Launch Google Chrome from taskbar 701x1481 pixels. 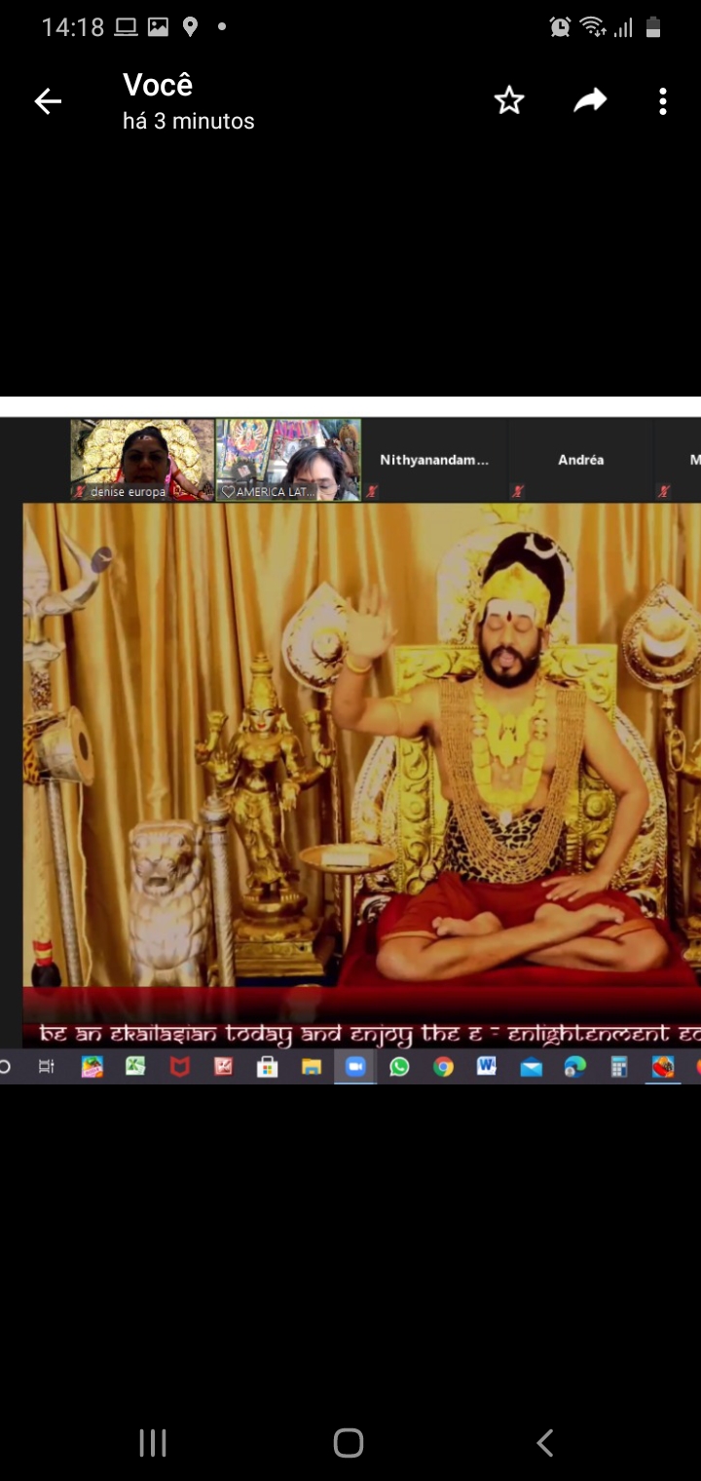(443, 1067)
